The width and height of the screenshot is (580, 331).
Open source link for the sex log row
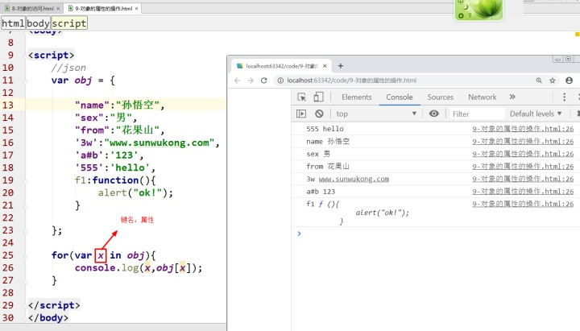(x=523, y=154)
